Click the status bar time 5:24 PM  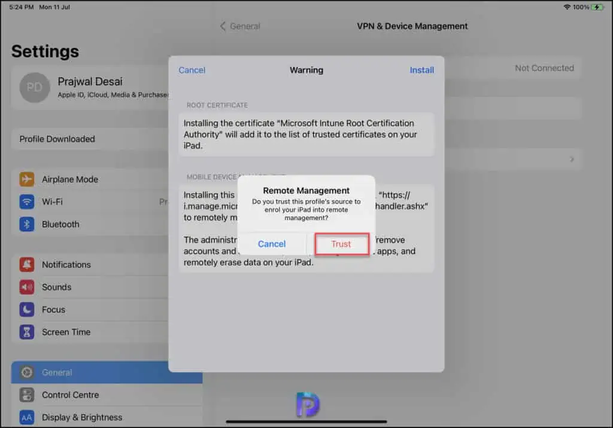point(22,7)
